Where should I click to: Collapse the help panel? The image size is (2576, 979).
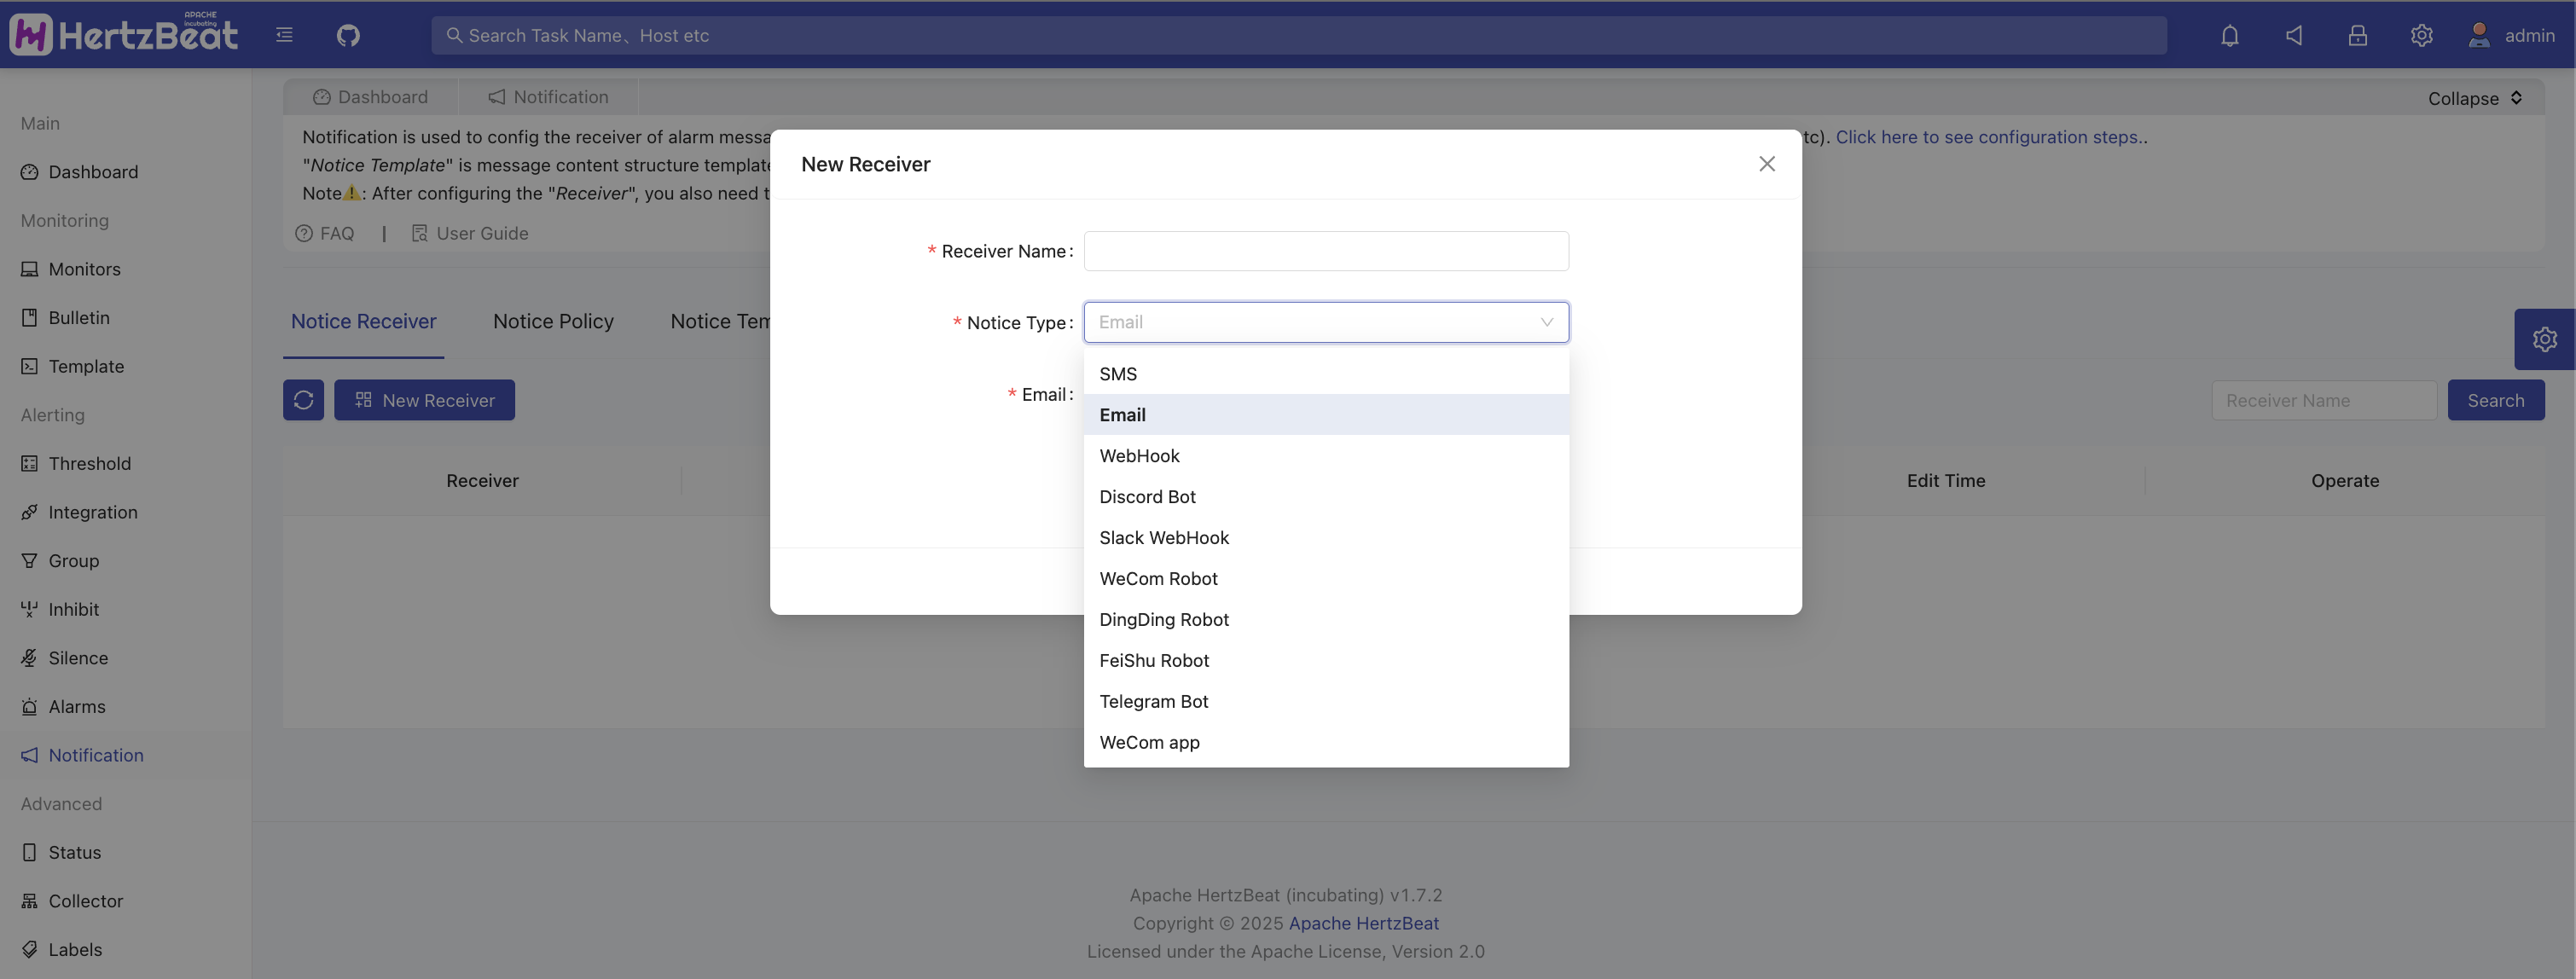2474,98
